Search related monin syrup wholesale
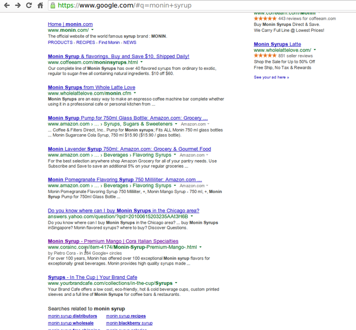The width and height of the screenshot is (356, 330). 71,323
